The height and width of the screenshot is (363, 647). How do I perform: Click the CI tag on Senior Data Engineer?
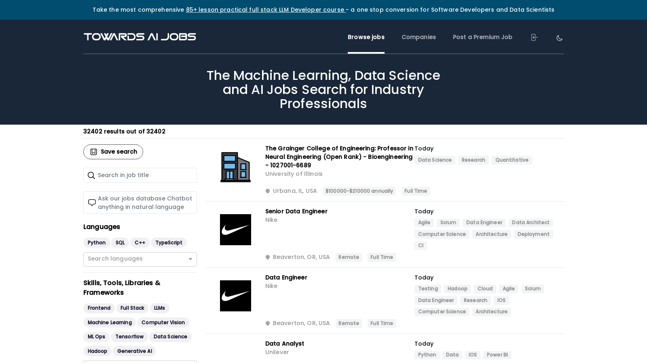421,246
